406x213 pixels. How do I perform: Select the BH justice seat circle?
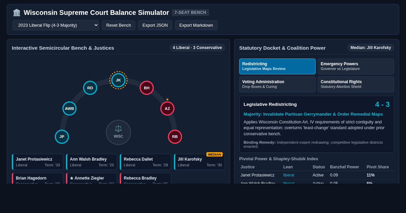[x=146, y=88]
